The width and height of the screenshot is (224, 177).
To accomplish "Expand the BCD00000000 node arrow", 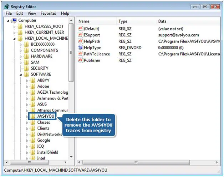I will pos(21,45).
